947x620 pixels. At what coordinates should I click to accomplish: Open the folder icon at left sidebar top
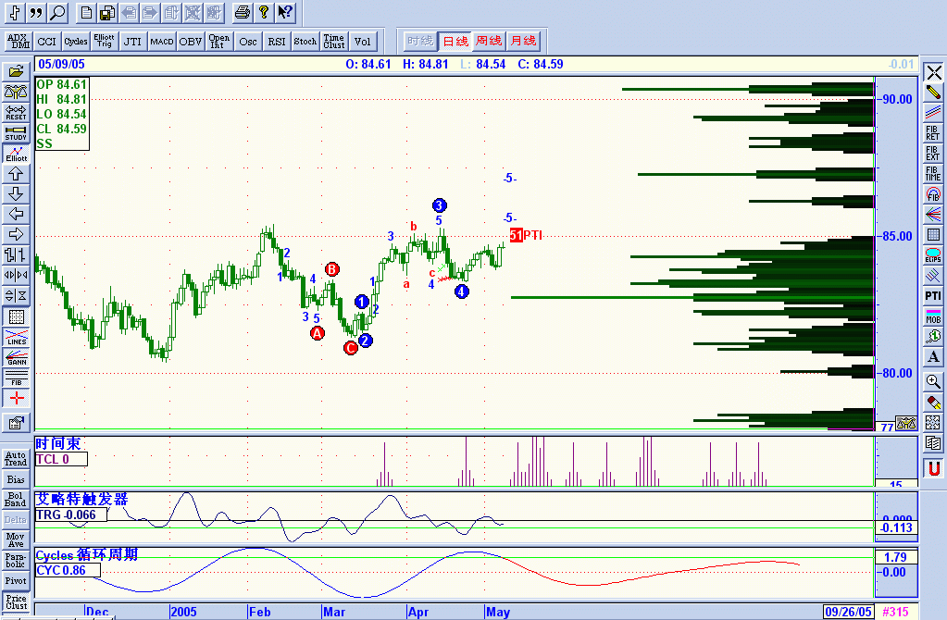tap(16, 71)
